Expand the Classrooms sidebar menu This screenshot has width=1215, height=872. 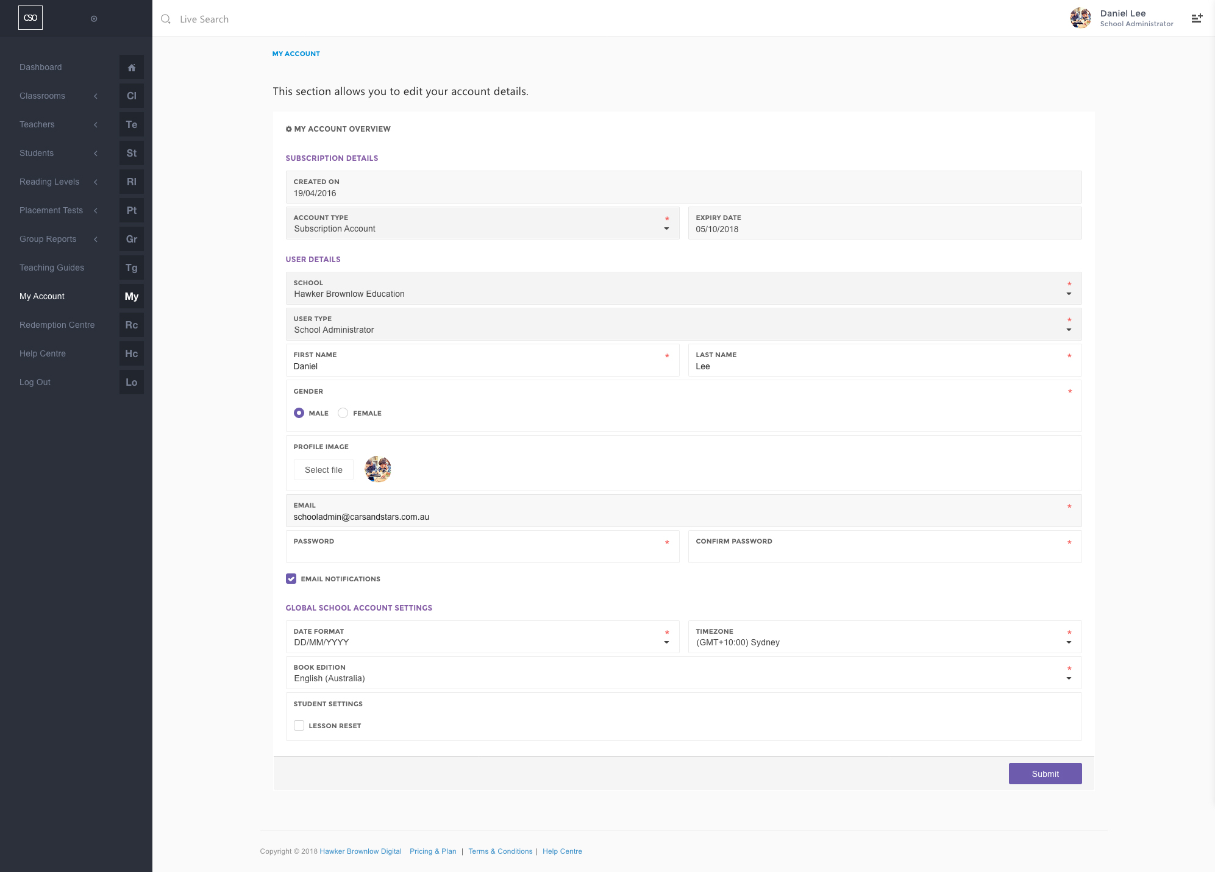pos(43,96)
